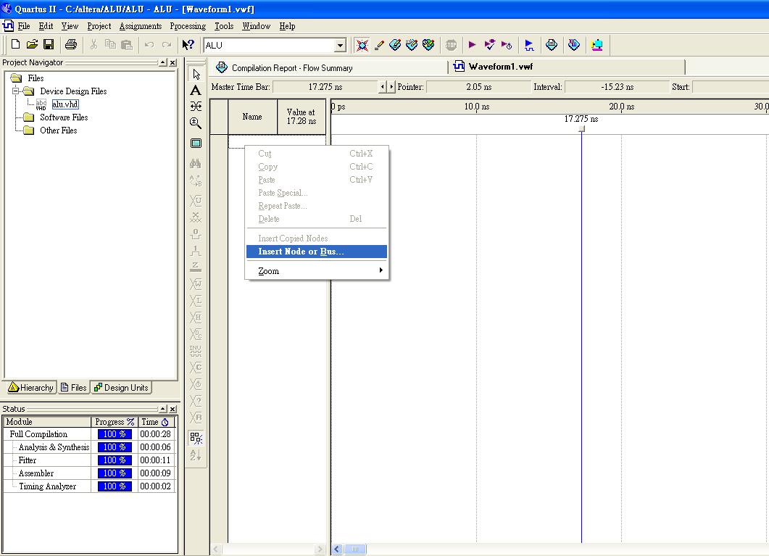This screenshot has width=769, height=556.
Task: Switch to the Compilation Report tab
Action: coord(291,68)
